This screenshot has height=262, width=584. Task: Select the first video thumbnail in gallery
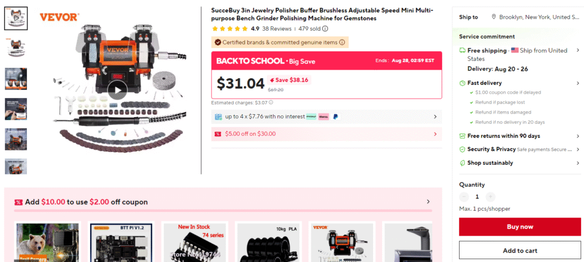(15, 18)
